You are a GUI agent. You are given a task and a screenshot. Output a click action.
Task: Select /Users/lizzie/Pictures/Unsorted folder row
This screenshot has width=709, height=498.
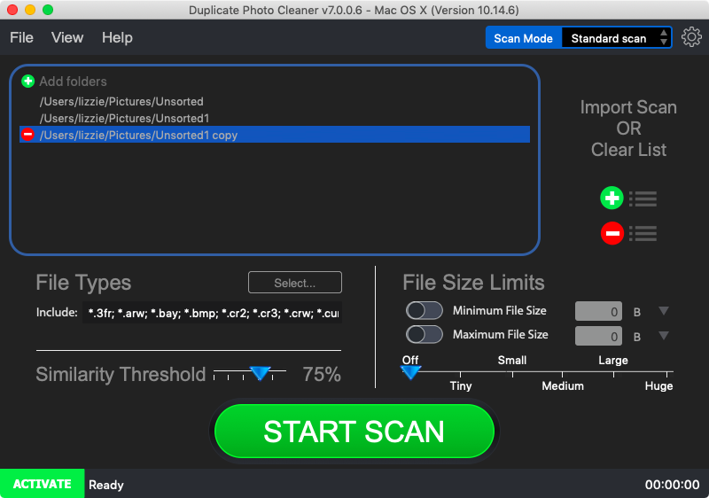coord(275,101)
